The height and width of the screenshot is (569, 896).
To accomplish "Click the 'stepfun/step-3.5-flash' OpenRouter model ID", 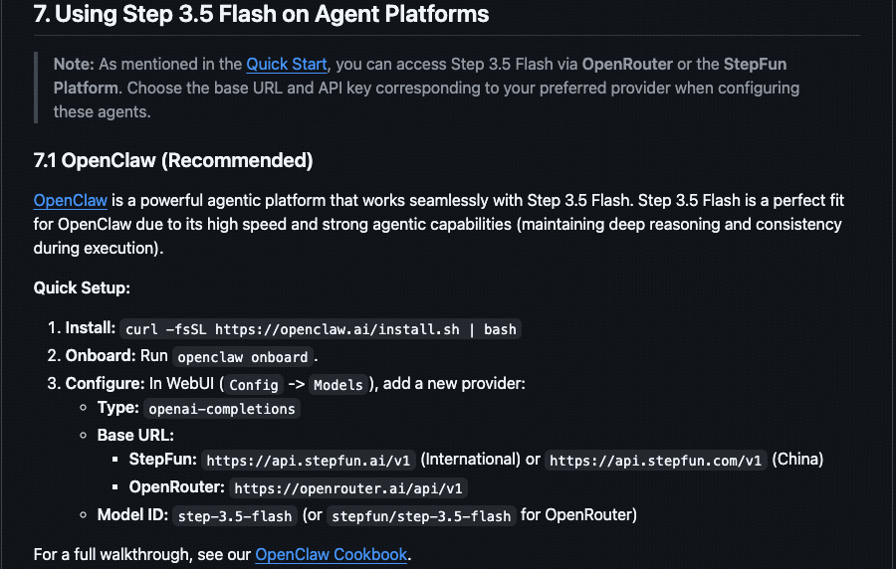I will pos(421,516).
